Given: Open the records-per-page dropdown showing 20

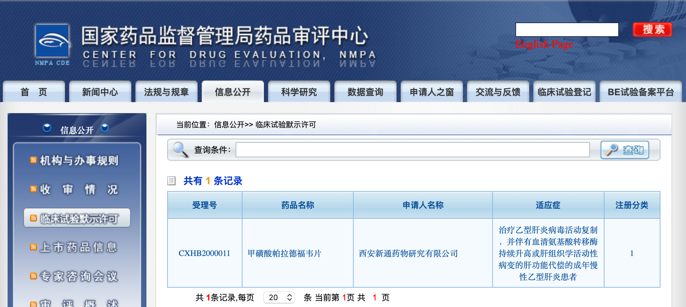Looking at the screenshot, I should point(279,297).
